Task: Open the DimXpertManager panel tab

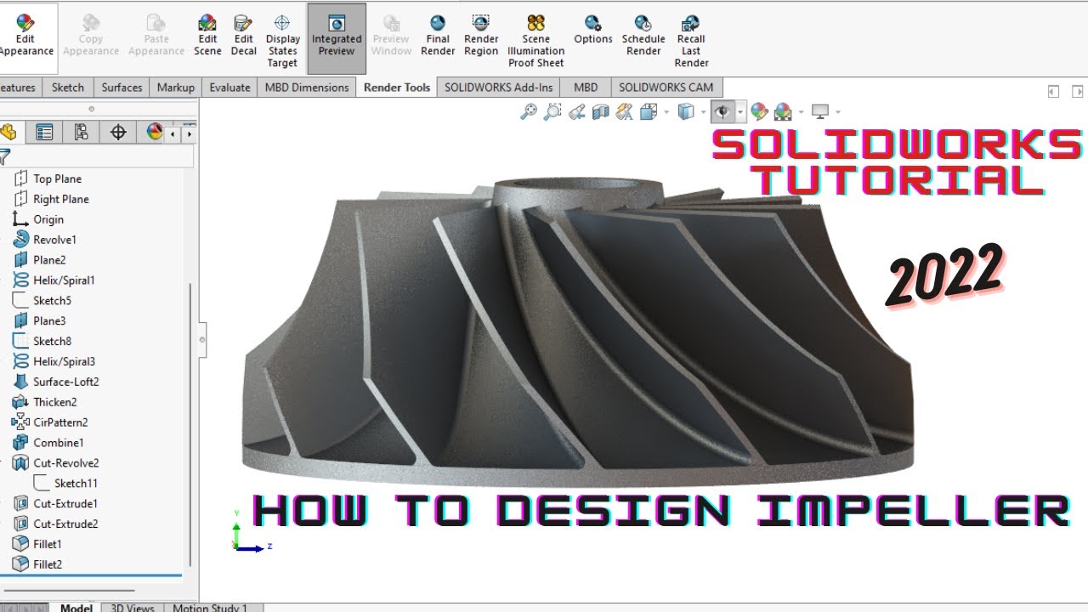Action: (x=118, y=132)
